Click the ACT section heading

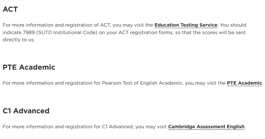(x=10, y=9)
